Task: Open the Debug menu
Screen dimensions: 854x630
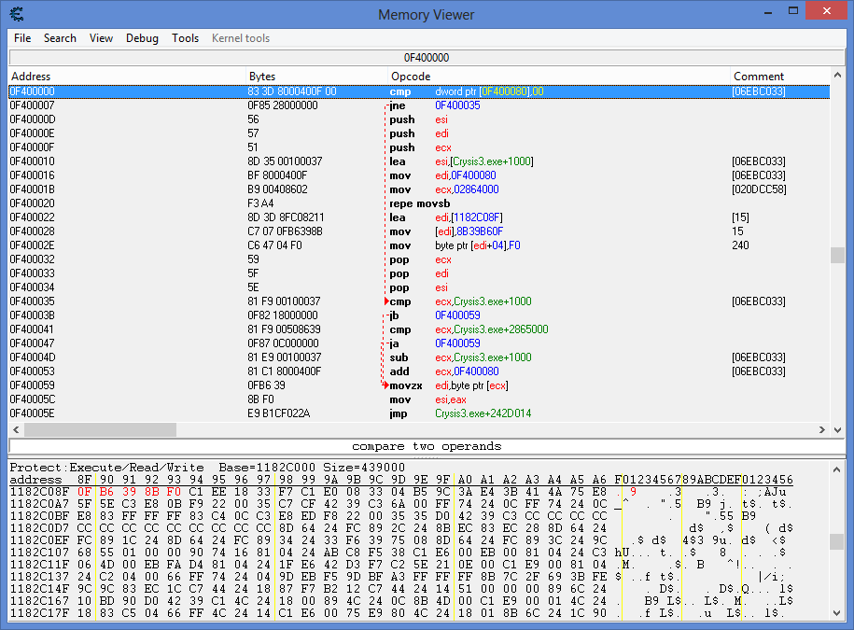Action: pos(142,38)
